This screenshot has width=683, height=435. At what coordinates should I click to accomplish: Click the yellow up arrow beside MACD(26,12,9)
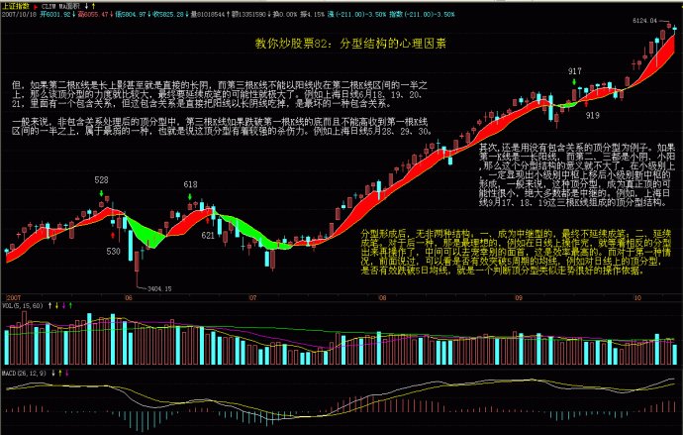pyautogui.click(x=60, y=374)
